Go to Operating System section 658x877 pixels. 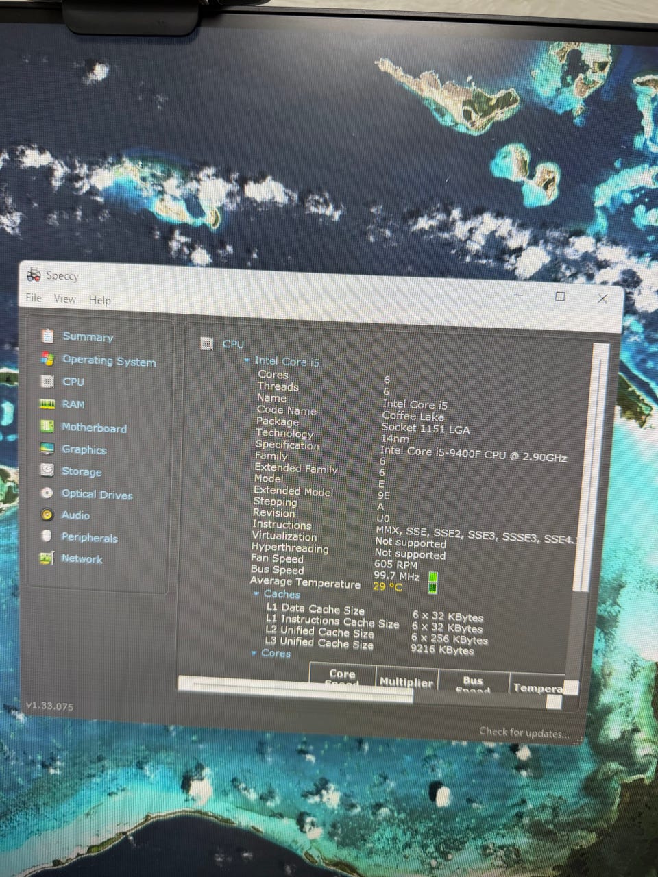pos(109,360)
